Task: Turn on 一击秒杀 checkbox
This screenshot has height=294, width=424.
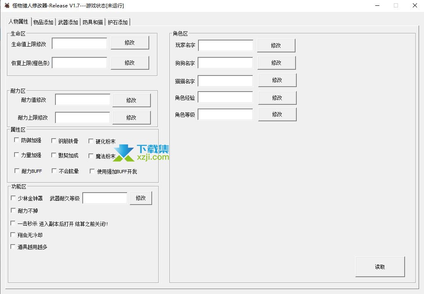Action: 14,223
